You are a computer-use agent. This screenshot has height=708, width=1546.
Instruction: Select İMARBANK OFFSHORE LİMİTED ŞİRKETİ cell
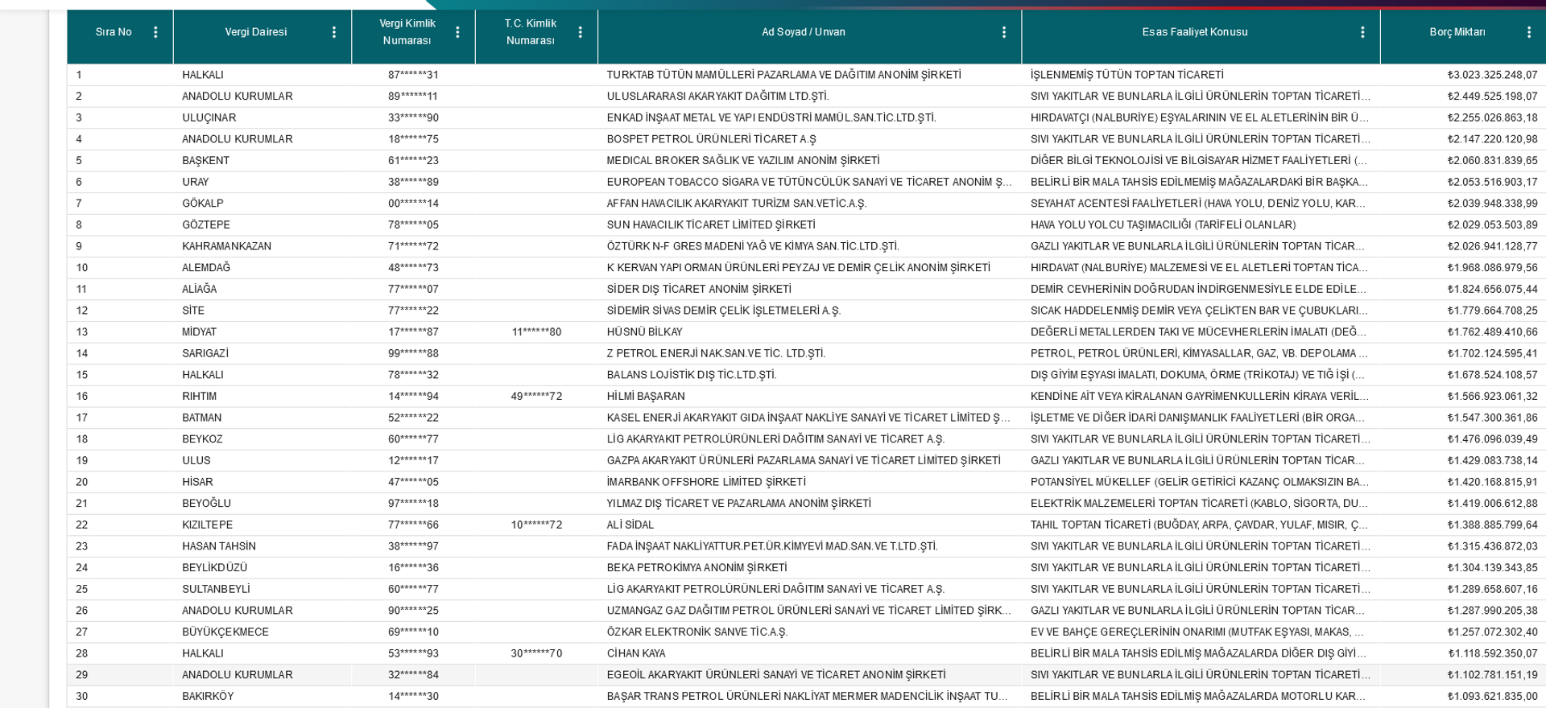tap(809, 482)
